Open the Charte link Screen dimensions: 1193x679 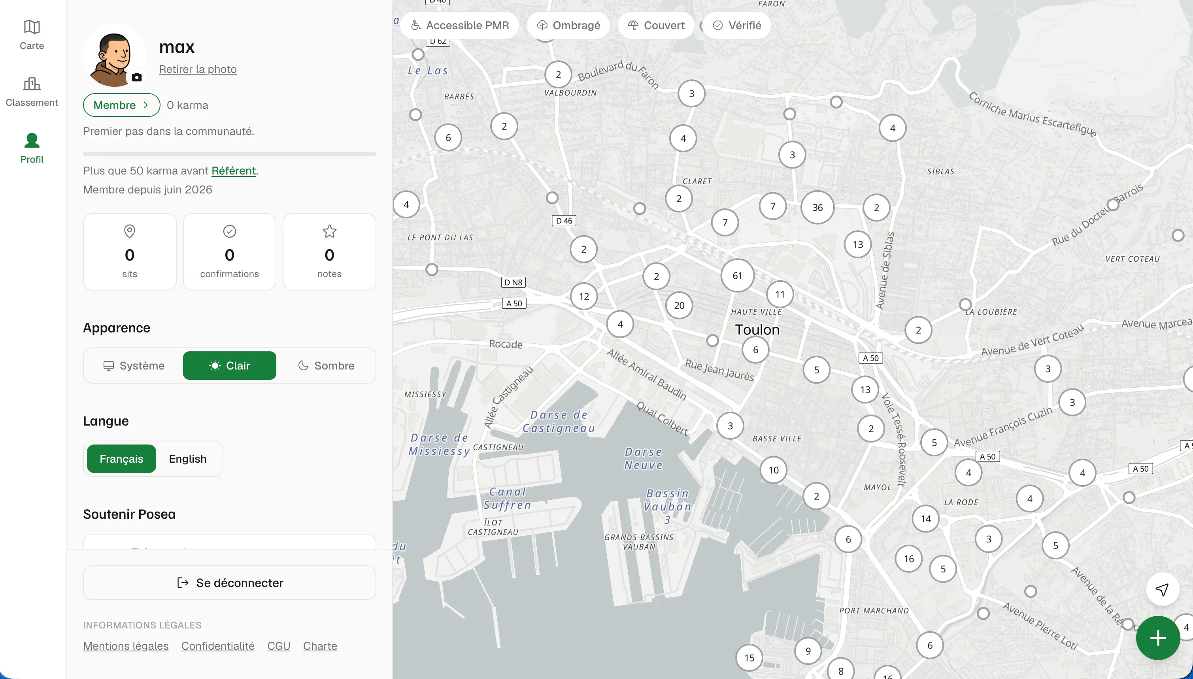(320, 646)
